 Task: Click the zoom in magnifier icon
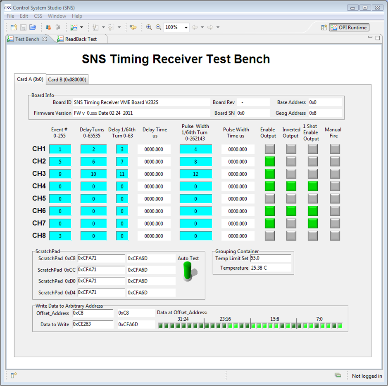[149, 27]
